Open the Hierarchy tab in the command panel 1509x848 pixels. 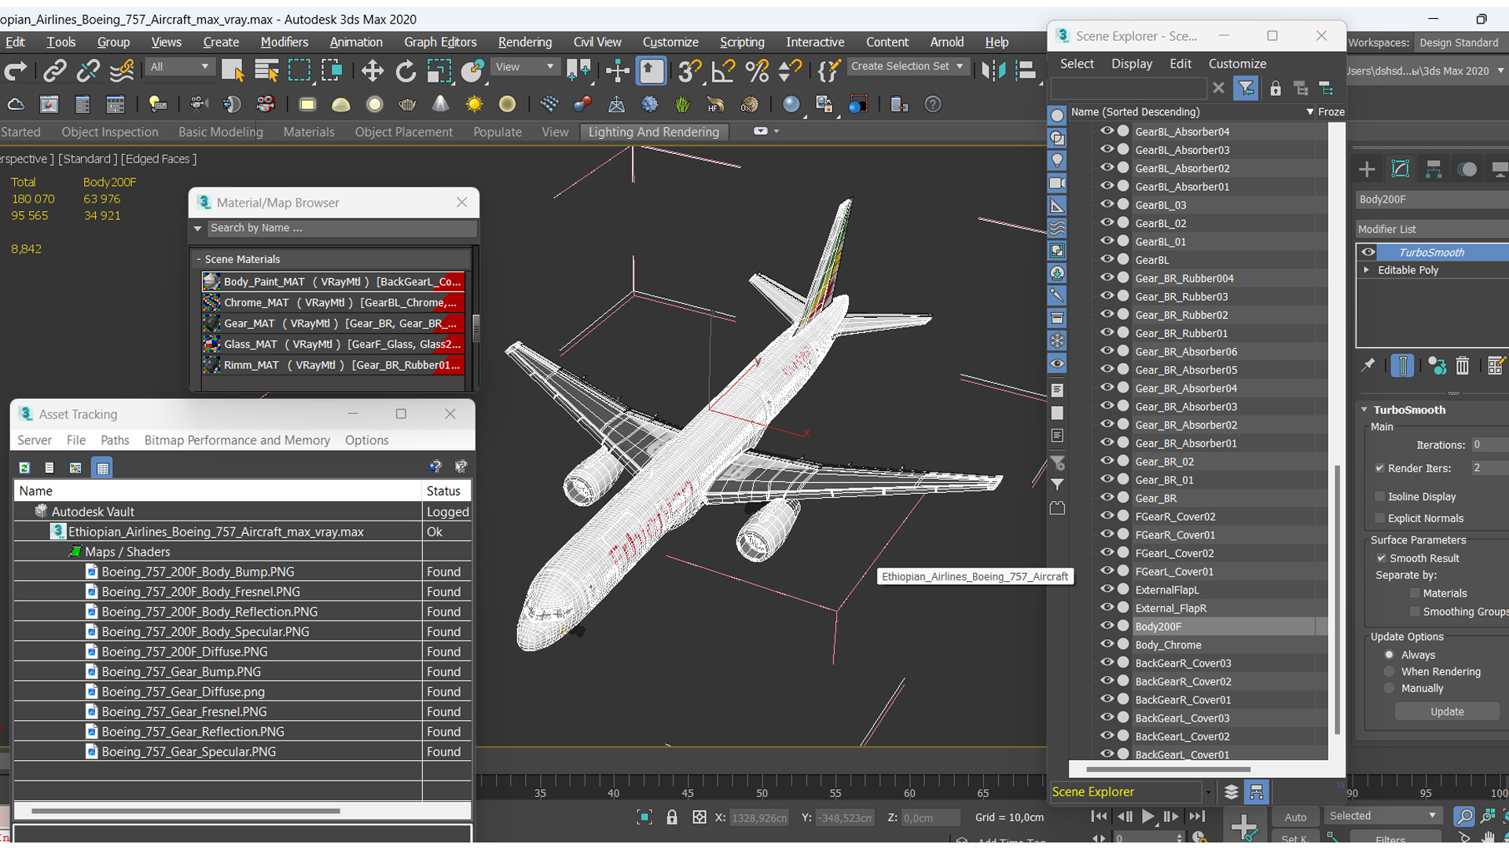(1434, 169)
